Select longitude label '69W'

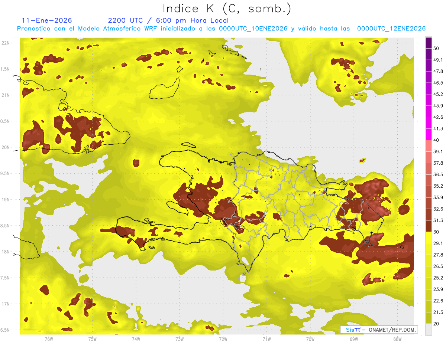pyautogui.click(x=354, y=339)
